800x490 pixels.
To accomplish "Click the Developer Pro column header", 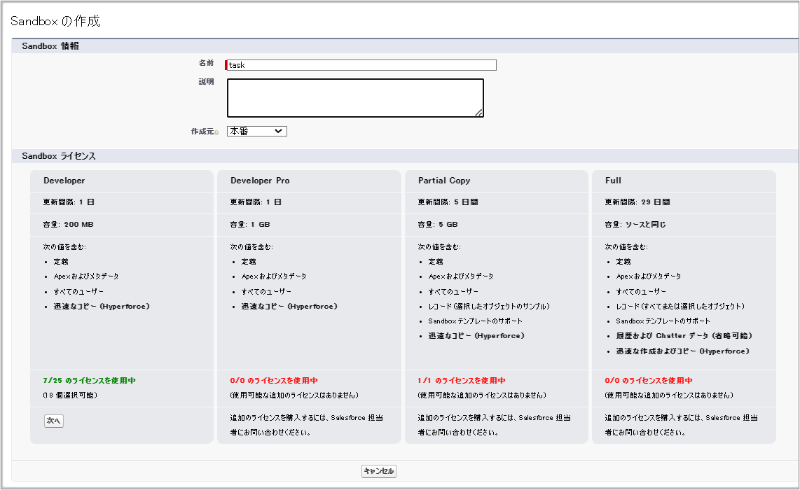I will (x=258, y=181).
